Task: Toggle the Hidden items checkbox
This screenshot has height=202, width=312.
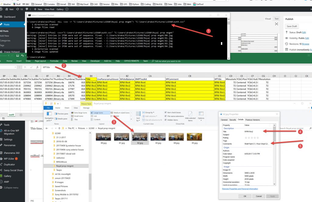Action: [x=165, y=120]
